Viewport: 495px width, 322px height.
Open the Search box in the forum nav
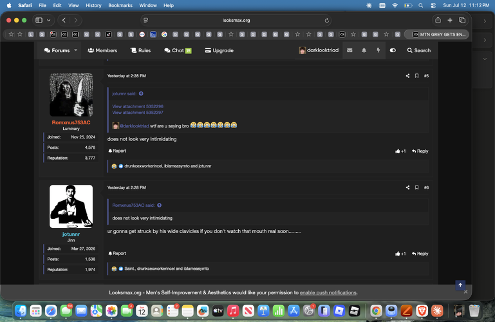[x=418, y=50]
